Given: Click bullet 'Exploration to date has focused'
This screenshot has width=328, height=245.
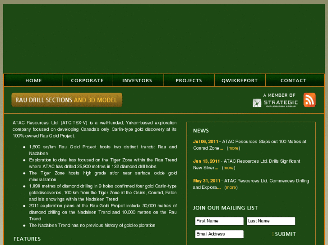Looking at the screenshot, I should click(x=103, y=163).
